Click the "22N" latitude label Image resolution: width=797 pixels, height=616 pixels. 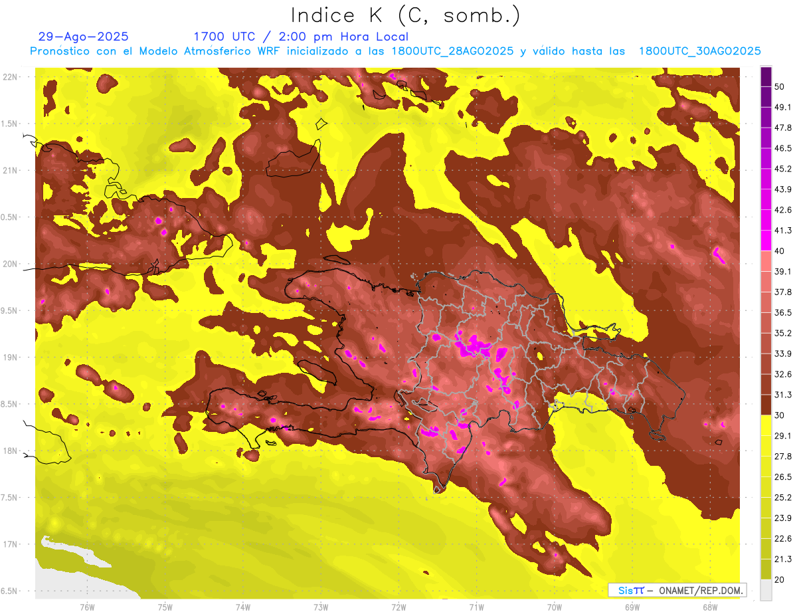click(x=10, y=76)
